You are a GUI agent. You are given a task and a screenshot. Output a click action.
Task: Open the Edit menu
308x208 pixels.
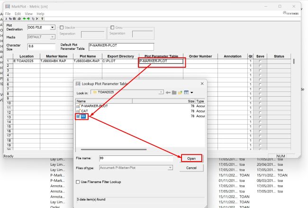click(x=18, y=14)
